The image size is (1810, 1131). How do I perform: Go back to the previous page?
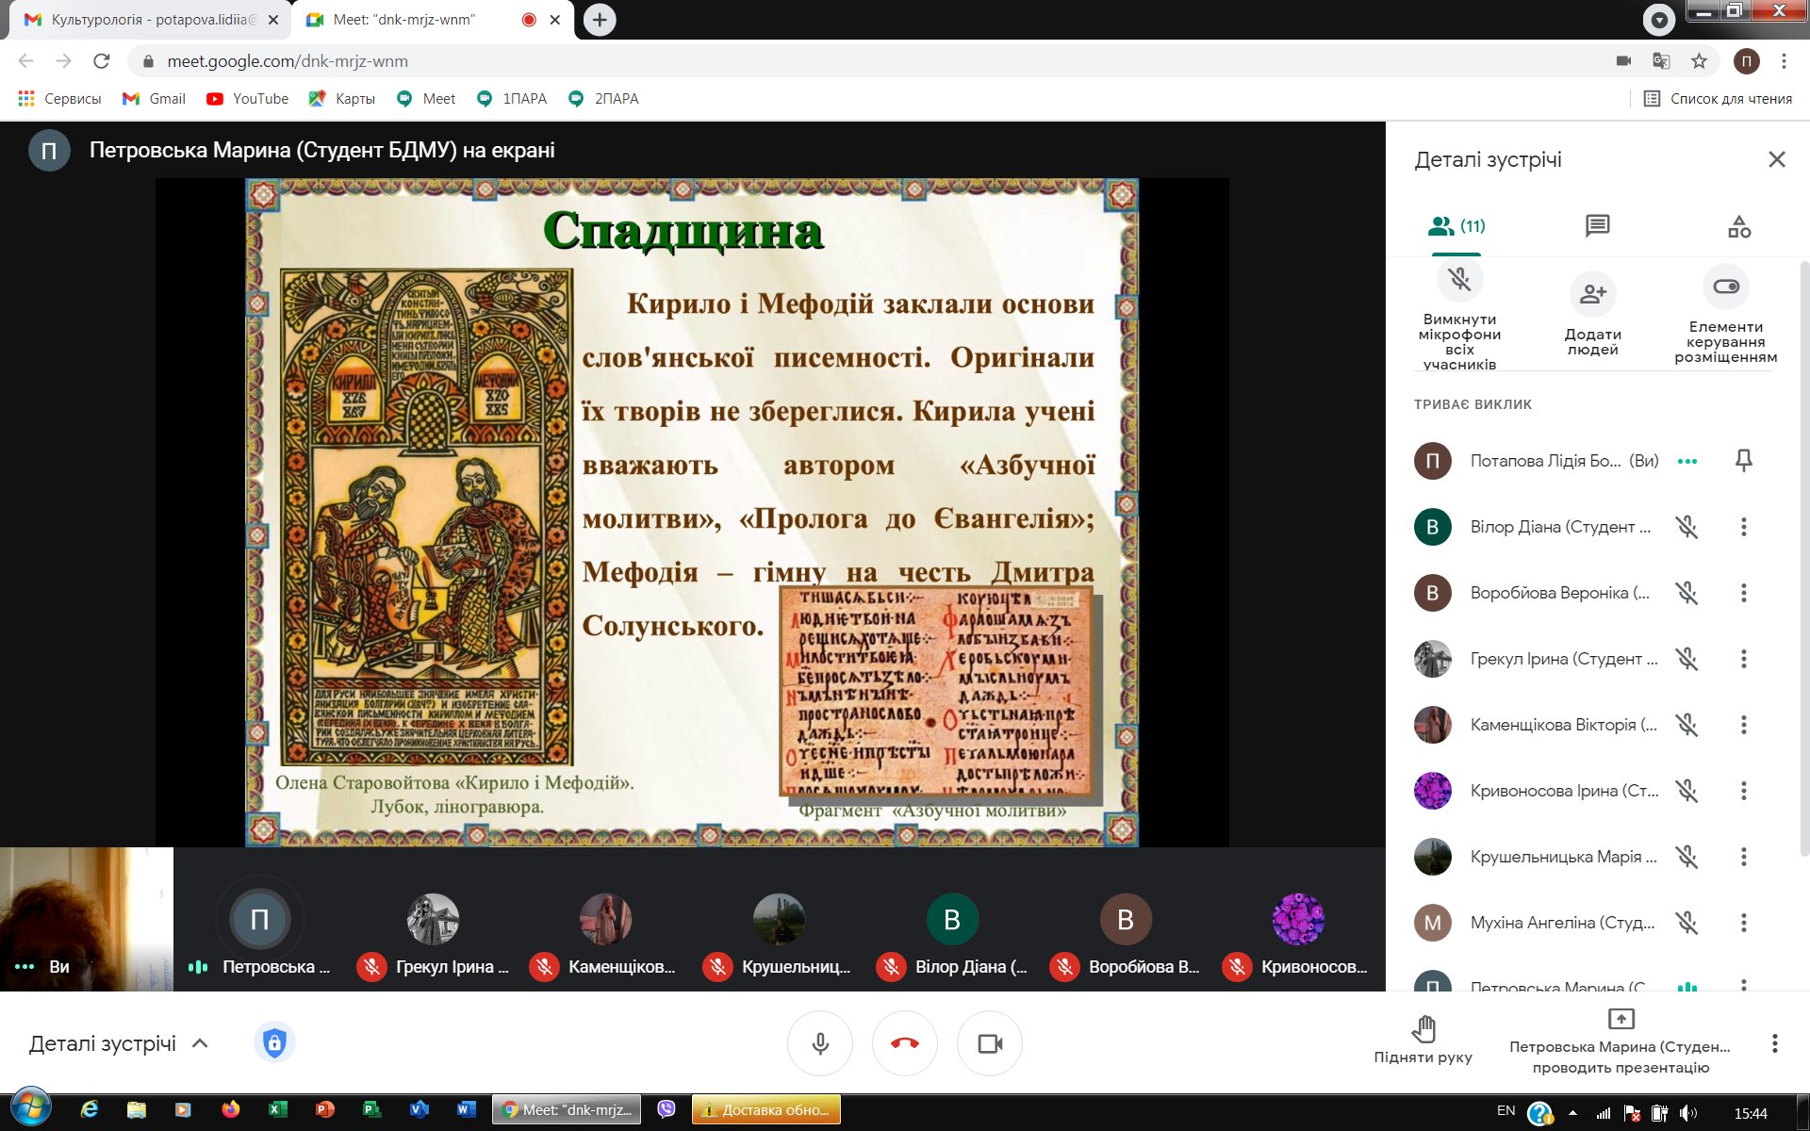pos(26,61)
